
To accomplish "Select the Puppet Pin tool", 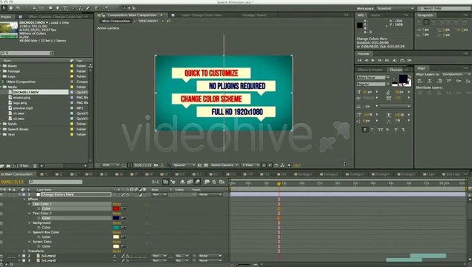I will [106, 8].
